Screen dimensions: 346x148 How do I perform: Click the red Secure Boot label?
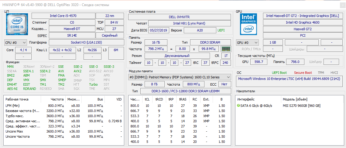[303, 73]
